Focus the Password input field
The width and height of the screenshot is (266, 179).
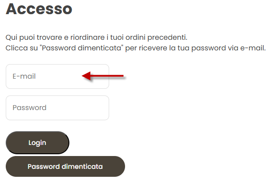click(x=57, y=108)
